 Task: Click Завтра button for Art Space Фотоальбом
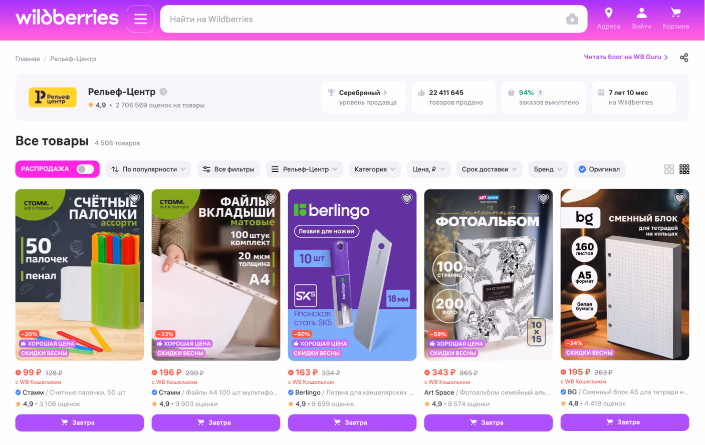[x=489, y=422]
